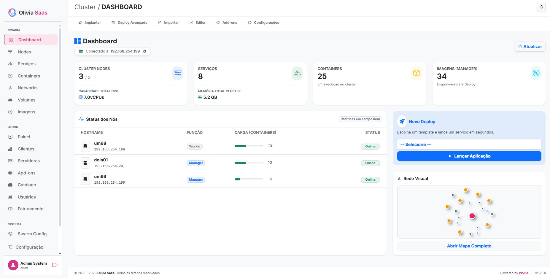Click the Serviços card network icon
This screenshot has height=278, width=550.
click(297, 73)
